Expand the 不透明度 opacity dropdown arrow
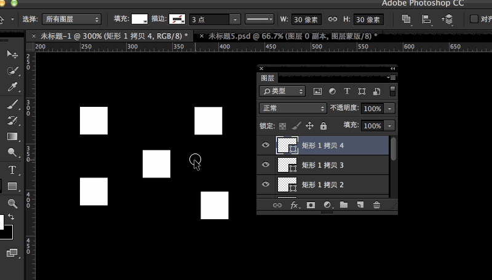Image resolution: width=492 pixels, height=280 pixels. click(390, 108)
